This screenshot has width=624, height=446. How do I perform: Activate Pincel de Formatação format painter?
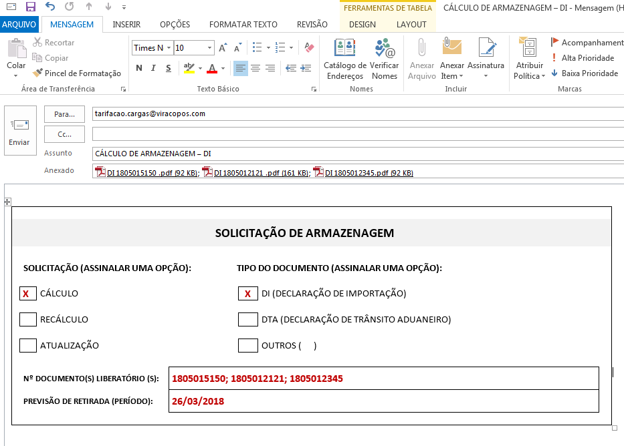pos(77,73)
